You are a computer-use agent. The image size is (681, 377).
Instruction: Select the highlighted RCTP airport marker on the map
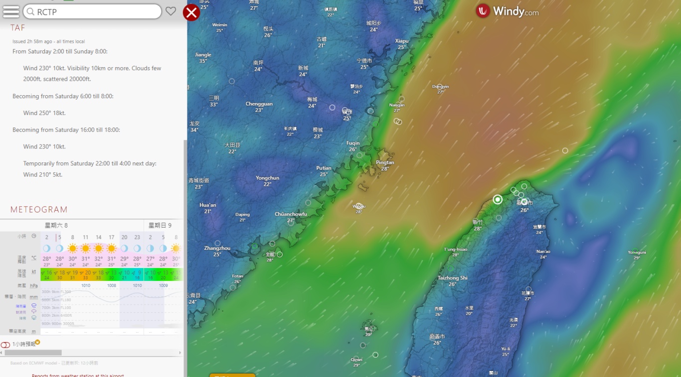pyautogui.click(x=498, y=200)
